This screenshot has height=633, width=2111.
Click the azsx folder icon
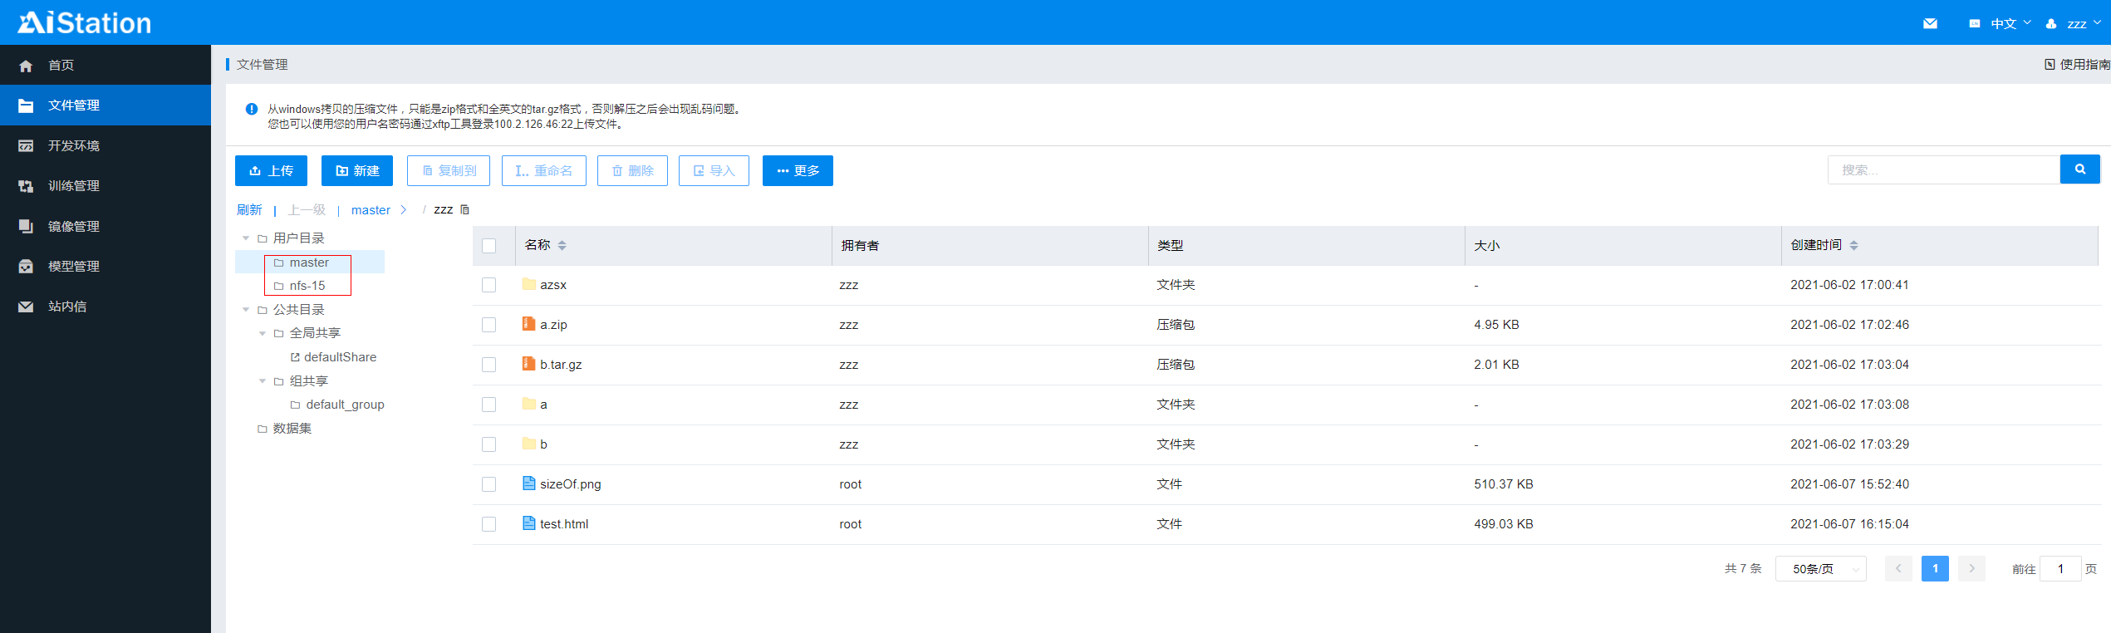click(528, 284)
